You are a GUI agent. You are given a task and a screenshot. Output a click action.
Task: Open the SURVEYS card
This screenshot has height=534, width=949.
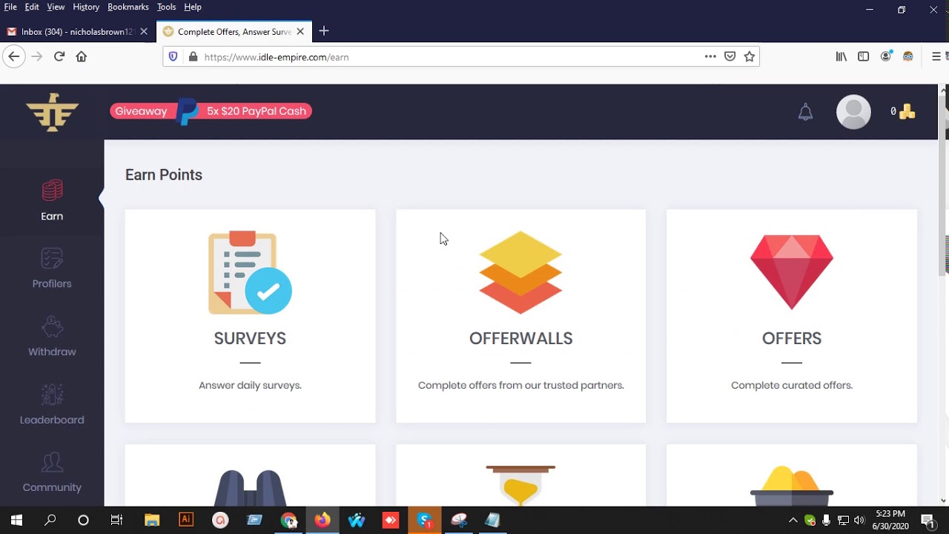pyautogui.click(x=250, y=316)
